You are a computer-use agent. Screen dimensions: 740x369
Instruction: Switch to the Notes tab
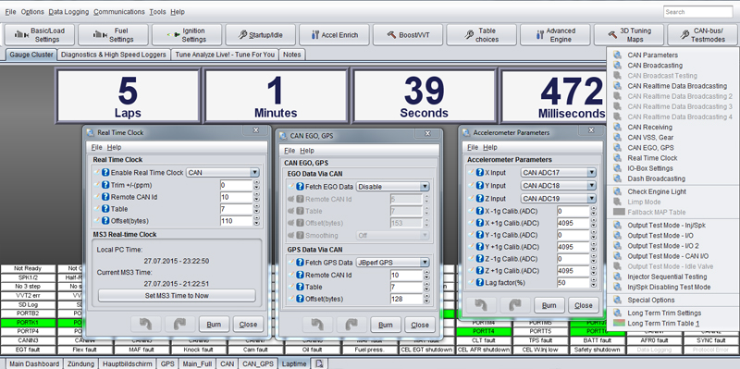pos(291,55)
